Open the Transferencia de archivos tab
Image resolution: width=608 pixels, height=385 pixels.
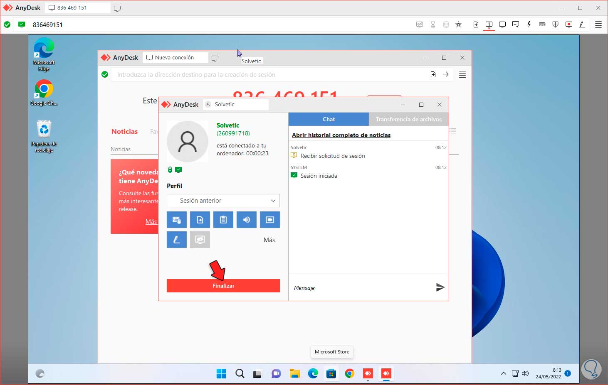(408, 119)
